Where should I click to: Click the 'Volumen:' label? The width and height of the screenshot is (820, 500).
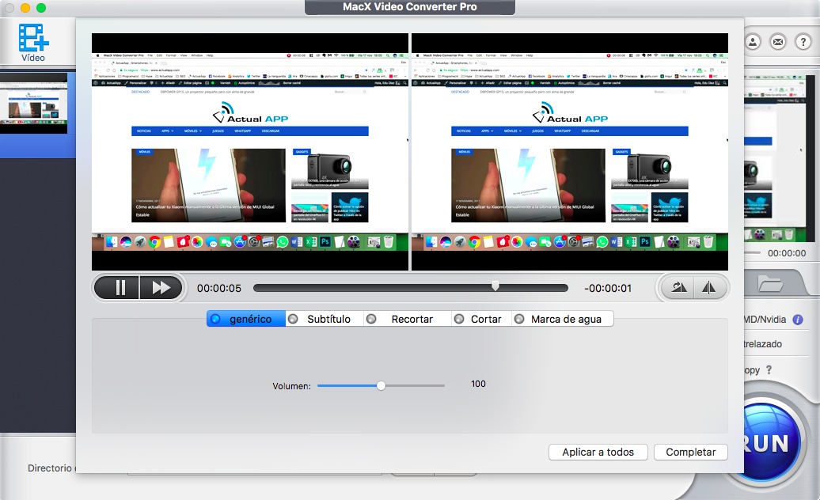click(x=291, y=386)
